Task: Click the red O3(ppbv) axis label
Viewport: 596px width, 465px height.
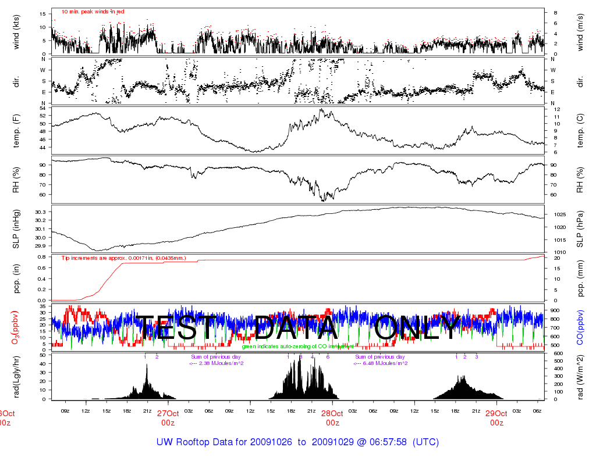Action: pyautogui.click(x=15, y=328)
